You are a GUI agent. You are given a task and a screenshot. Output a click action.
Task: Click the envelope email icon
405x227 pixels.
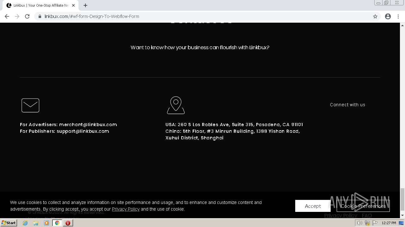tap(30, 105)
